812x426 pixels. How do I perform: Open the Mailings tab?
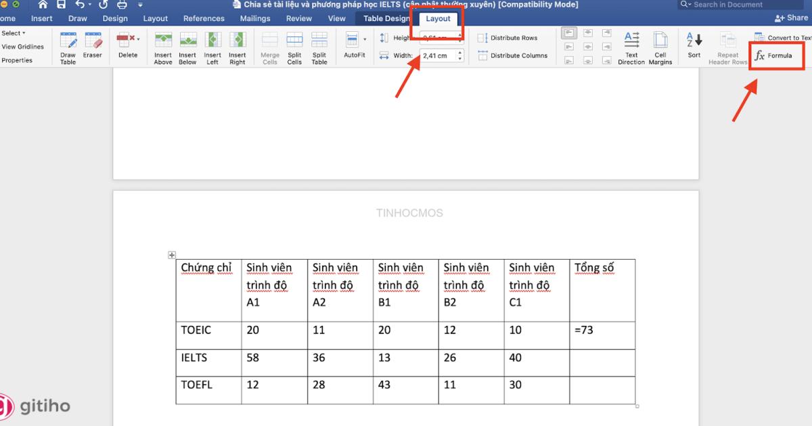pyautogui.click(x=255, y=18)
